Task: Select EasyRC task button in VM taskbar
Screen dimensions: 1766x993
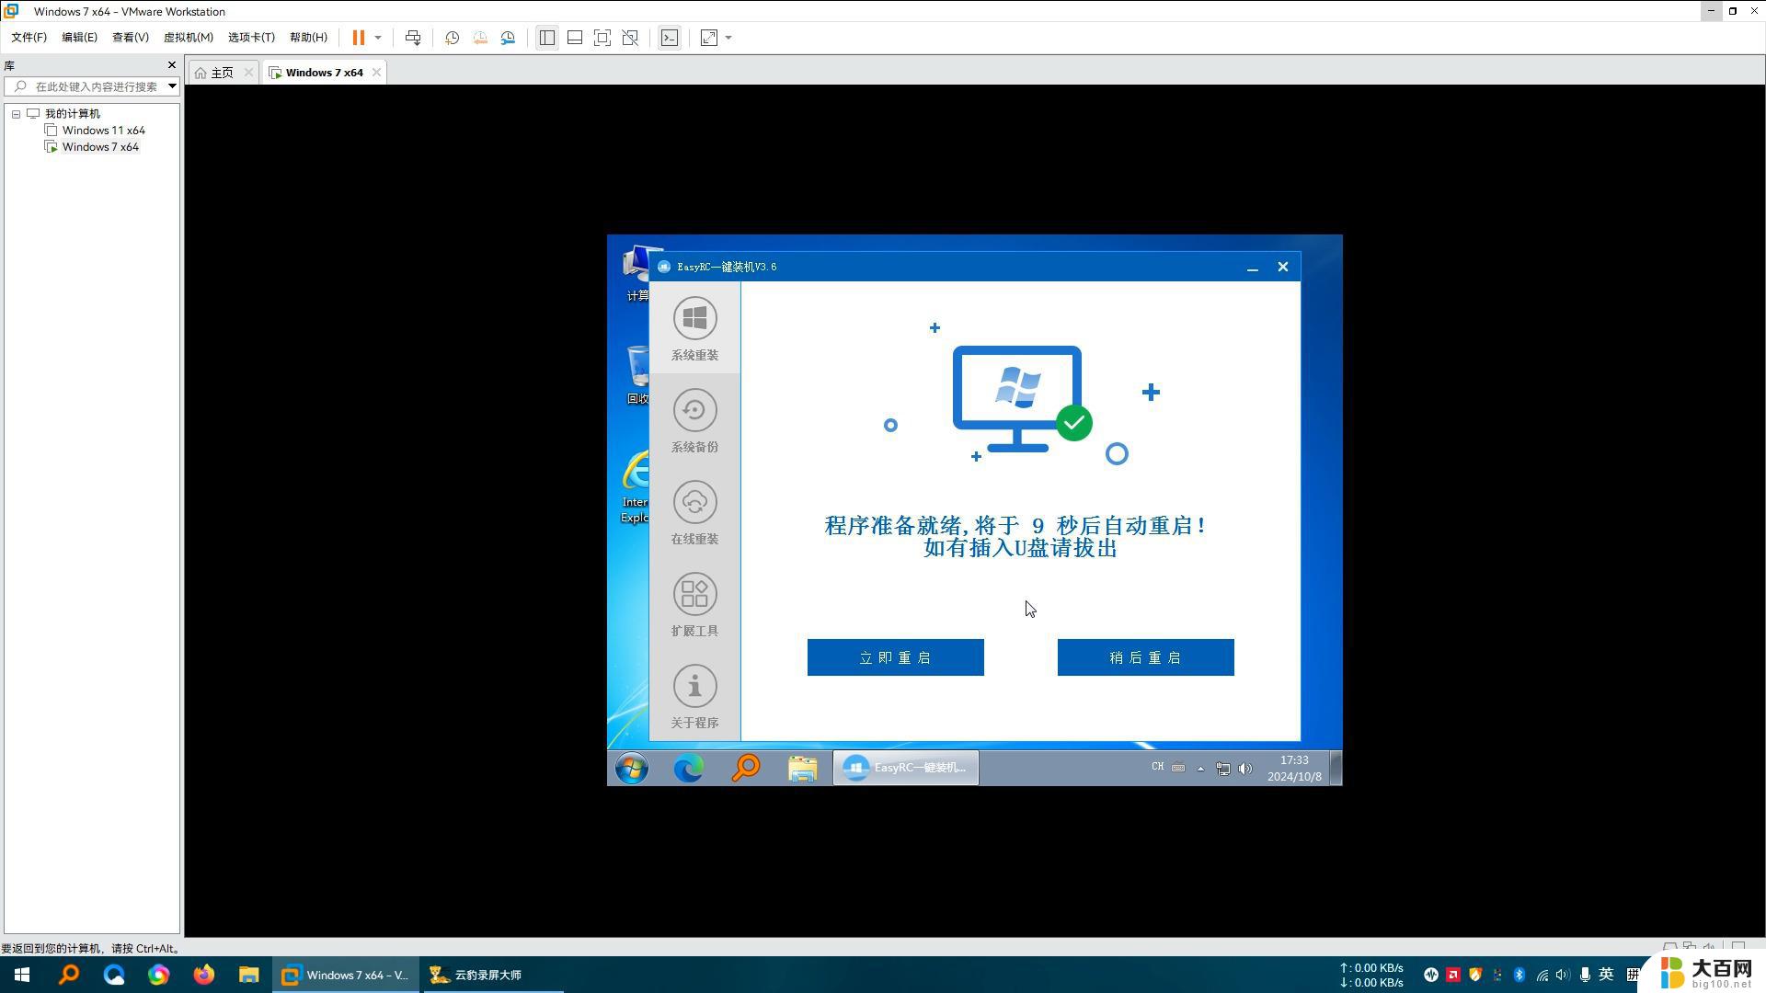Action: [x=906, y=768]
